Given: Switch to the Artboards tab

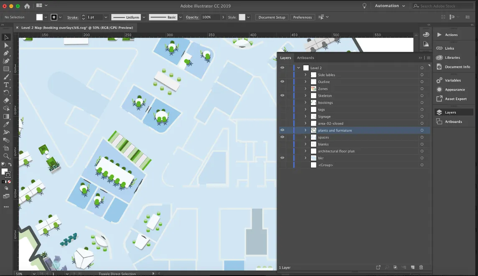Looking at the screenshot, I should 305,58.
